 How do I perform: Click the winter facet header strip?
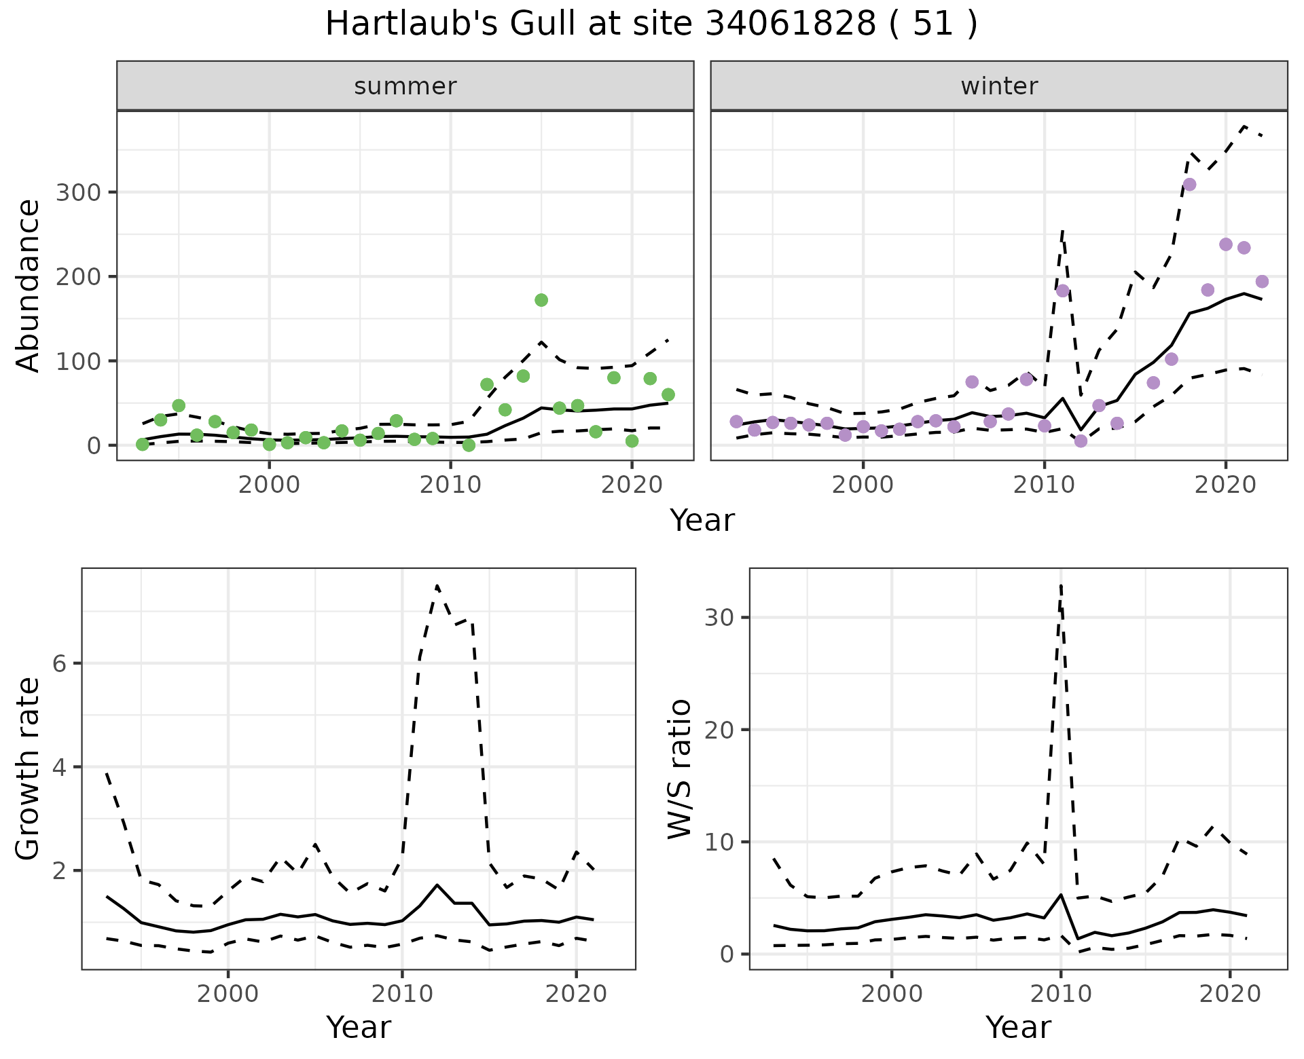click(x=998, y=86)
